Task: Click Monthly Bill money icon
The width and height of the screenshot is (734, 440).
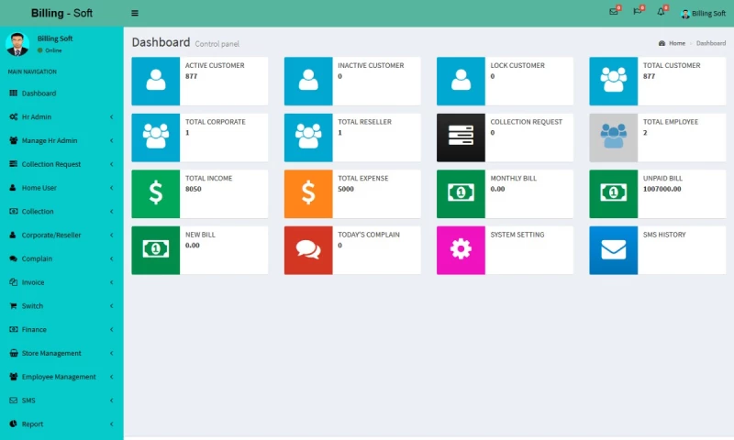Action: (x=461, y=193)
